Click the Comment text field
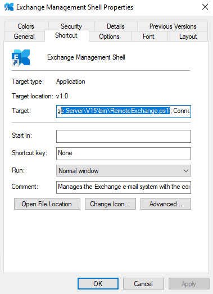This screenshot has width=213, height=294. (124, 187)
